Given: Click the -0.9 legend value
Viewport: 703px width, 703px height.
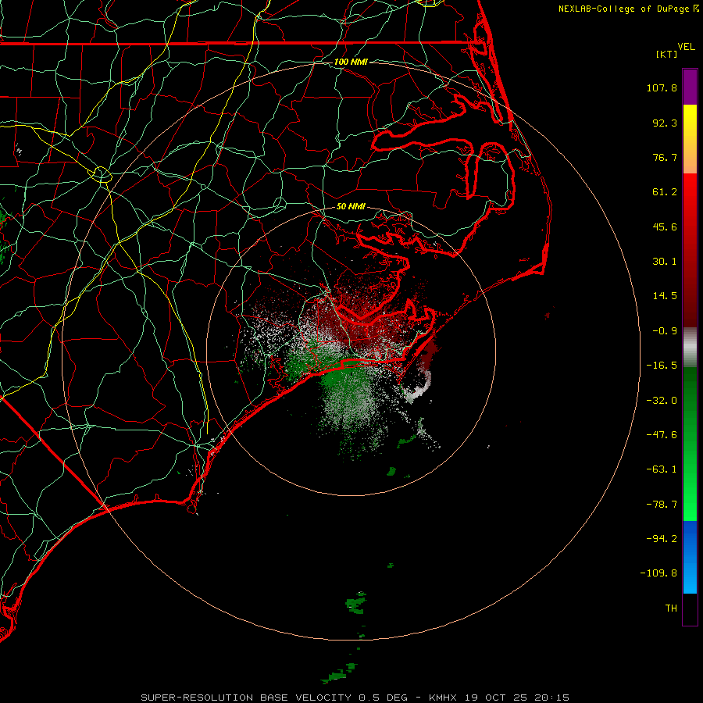Looking at the screenshot, I should [665, 331].
